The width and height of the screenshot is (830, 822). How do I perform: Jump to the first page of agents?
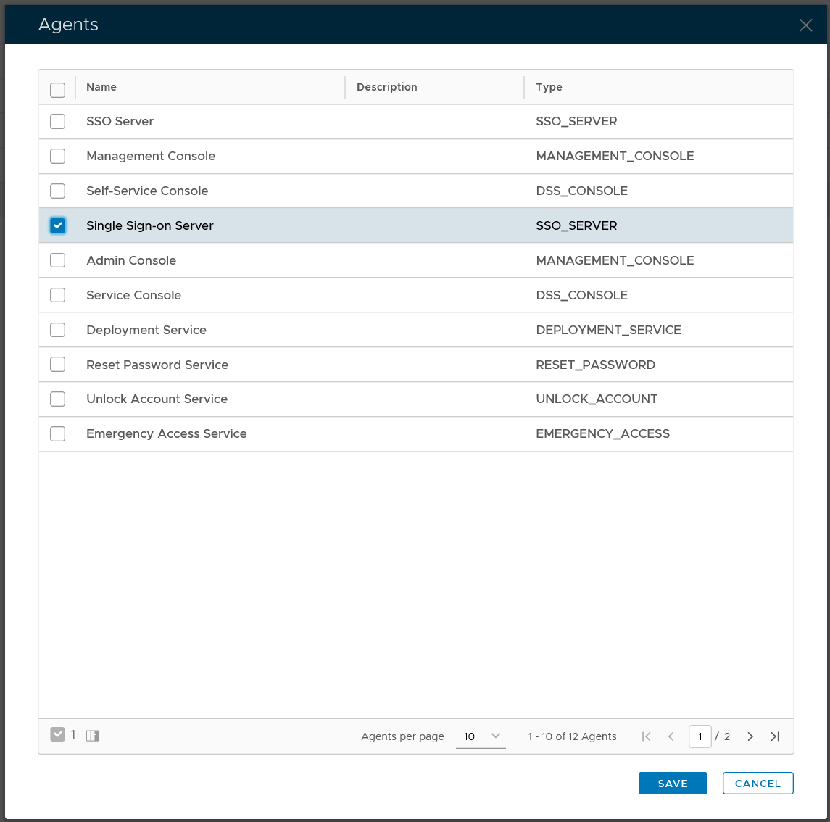[x=646, y=736]
